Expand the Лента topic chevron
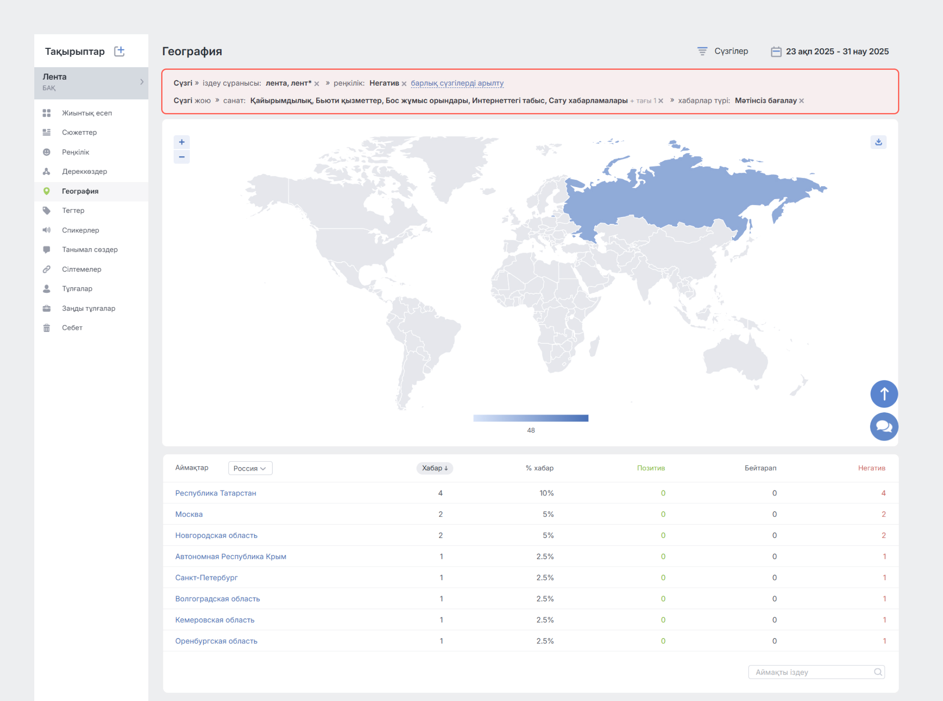 tap(141, 82)
